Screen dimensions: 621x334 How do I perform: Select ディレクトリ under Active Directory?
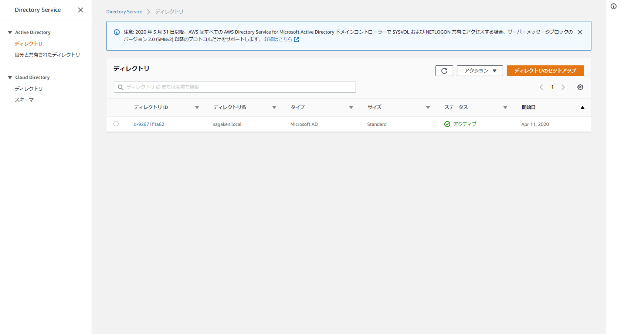[x=29, y=44]
